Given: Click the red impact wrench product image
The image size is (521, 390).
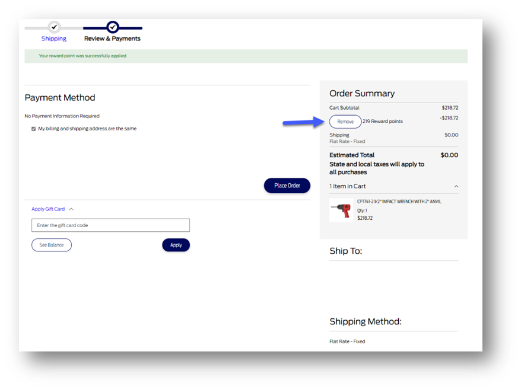Looking at the screenshot, I should [341, 210].
